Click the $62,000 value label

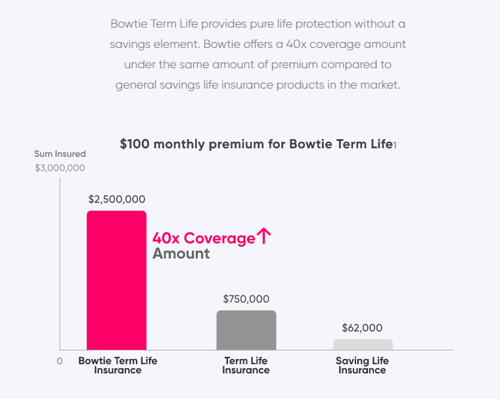click(x=362, y=328)
